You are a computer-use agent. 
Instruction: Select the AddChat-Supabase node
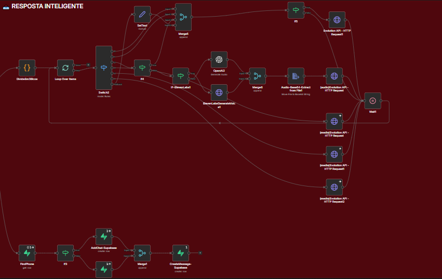pyautogui.click(x=104, y=236)
